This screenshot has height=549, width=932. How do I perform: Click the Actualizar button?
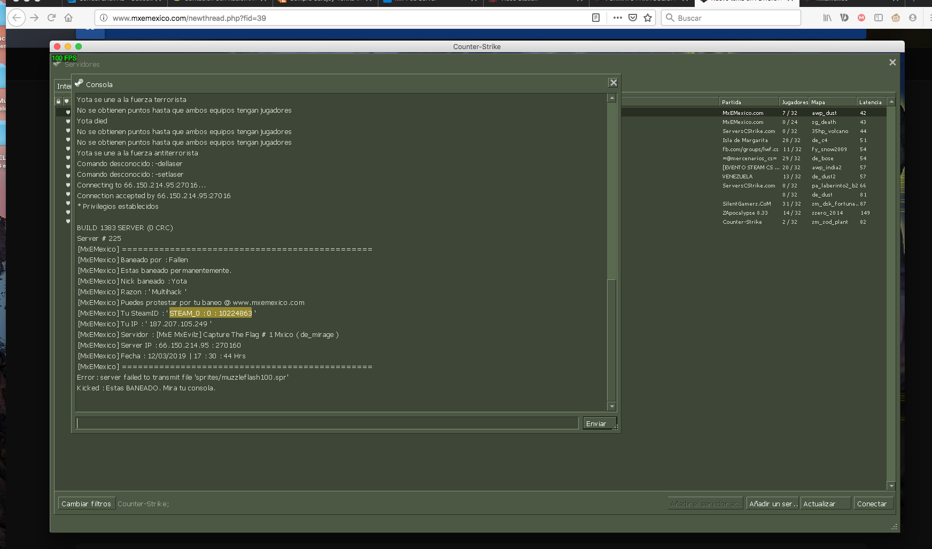tap(826, 504)
